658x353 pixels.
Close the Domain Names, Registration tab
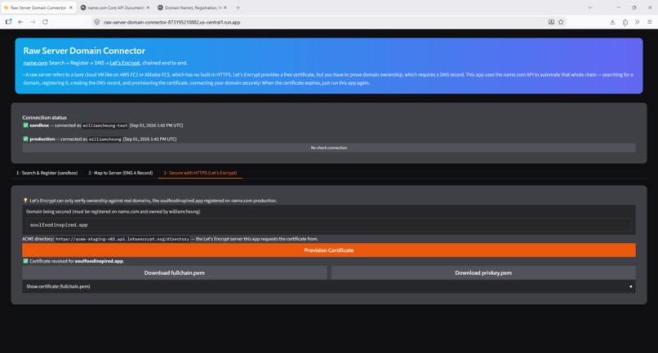tap(225, 7)
